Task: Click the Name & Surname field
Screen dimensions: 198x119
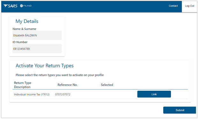Action: tap(37, 35)
